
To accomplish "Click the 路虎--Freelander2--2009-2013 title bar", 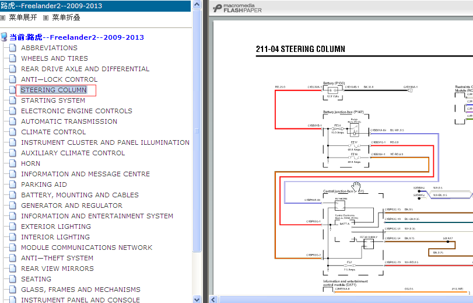I will (95, 6).
